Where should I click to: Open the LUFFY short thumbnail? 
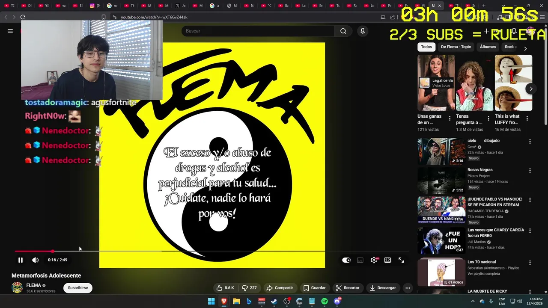tap(513, 83)
